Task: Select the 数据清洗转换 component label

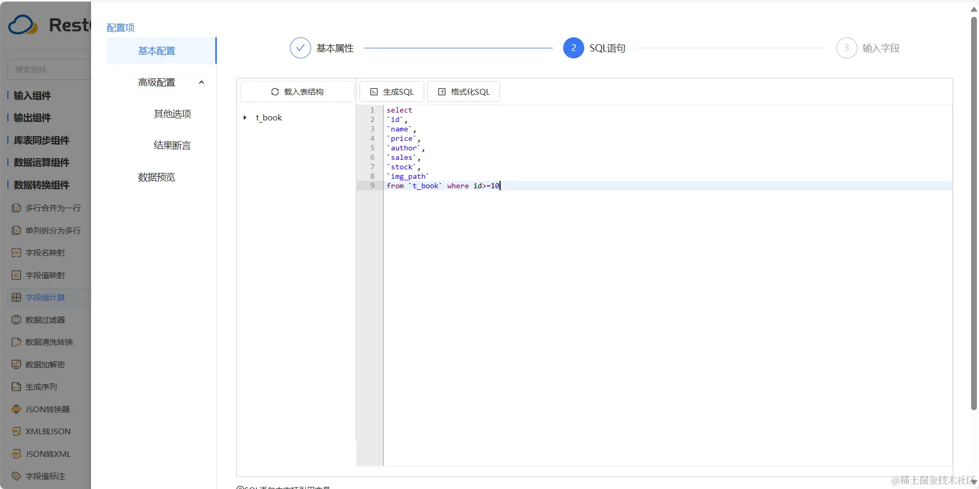Action: pyautogui.click(x=49, y=342)
